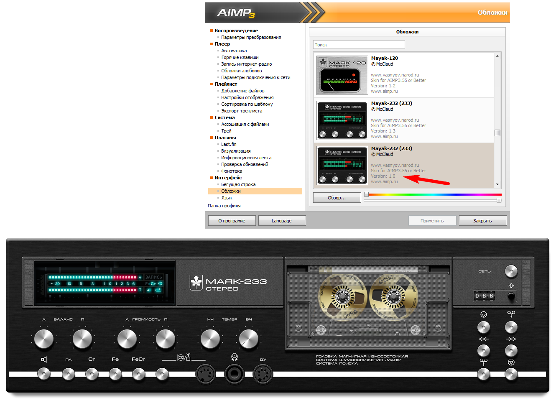The width and height of the screenshot is (556, 403).
Task: Click the ДУ remote control socket
Action: [x=263, y=374]
